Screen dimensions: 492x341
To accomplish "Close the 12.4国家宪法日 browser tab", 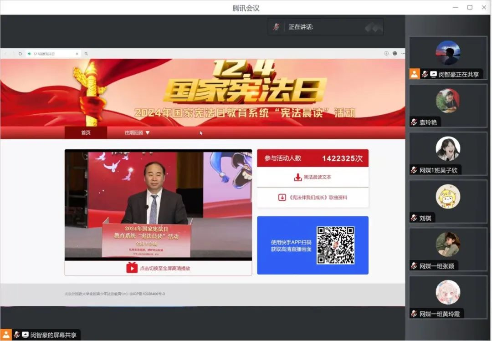I will (77, 54).
